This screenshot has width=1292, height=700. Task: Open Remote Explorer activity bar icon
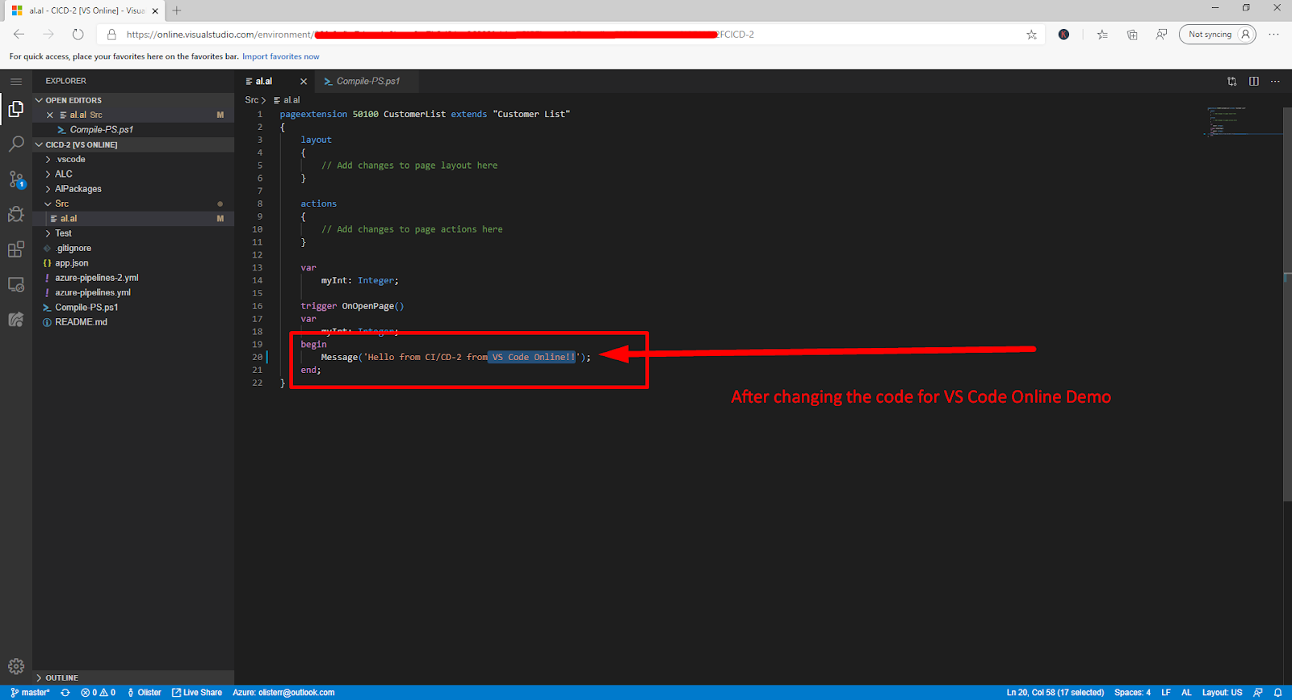16,284
